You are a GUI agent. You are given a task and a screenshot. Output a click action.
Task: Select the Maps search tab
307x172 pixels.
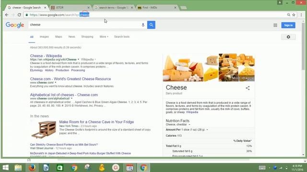(x=59, y=37)
